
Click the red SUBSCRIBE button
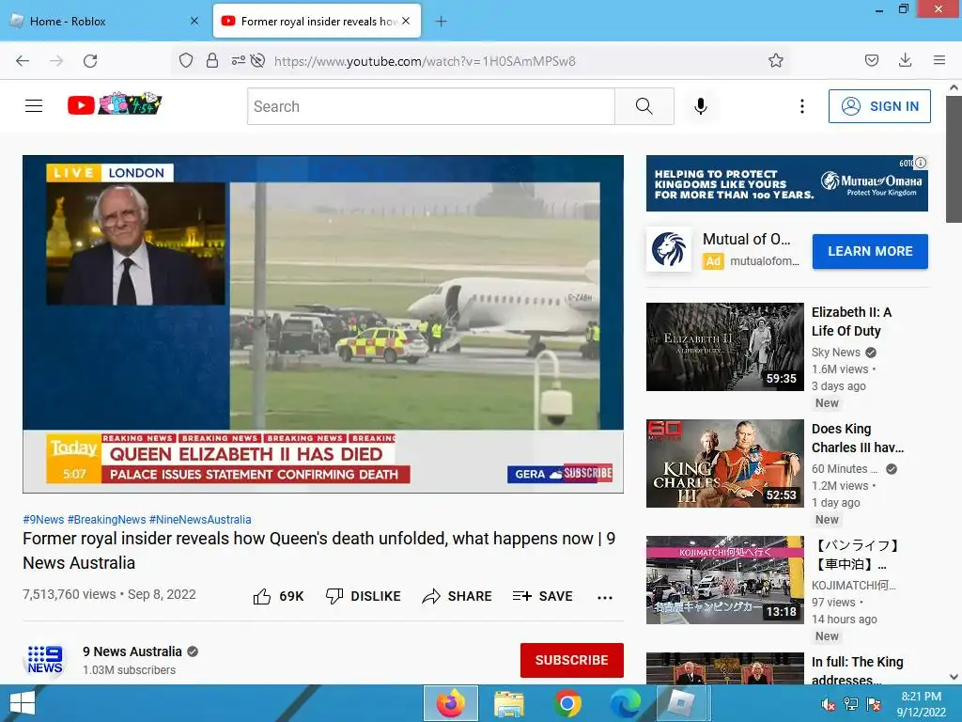click(x=572, y=660)
